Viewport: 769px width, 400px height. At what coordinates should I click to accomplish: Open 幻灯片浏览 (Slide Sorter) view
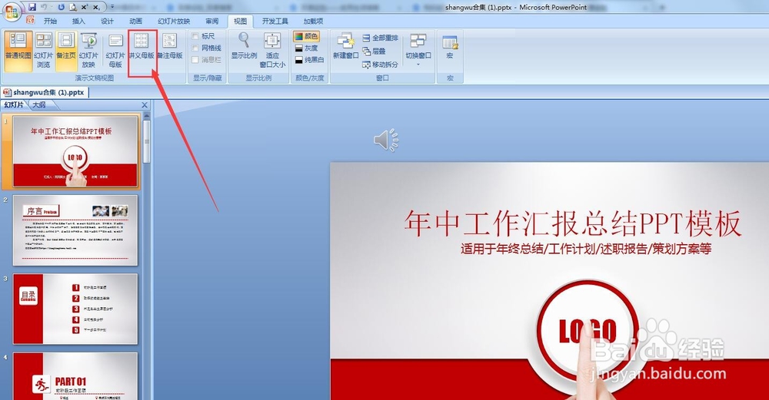pyautogui.click(x=44, y=51)
